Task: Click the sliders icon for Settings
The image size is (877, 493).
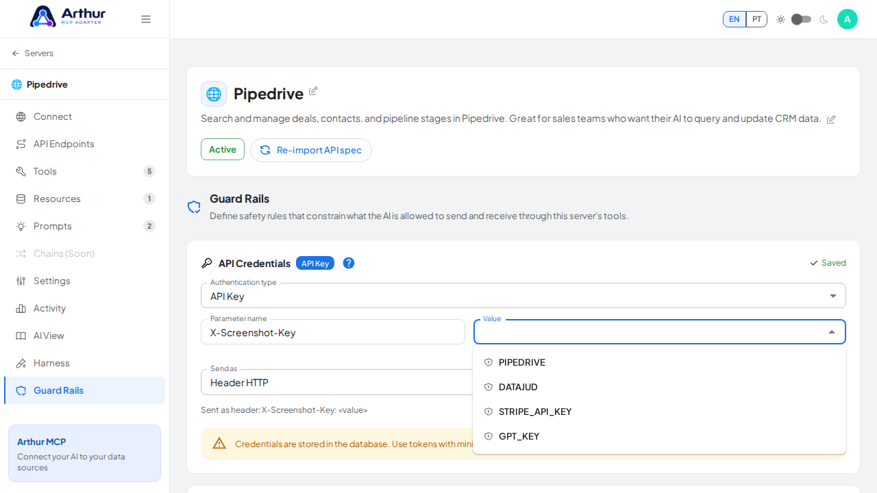Action: [21, 281]
